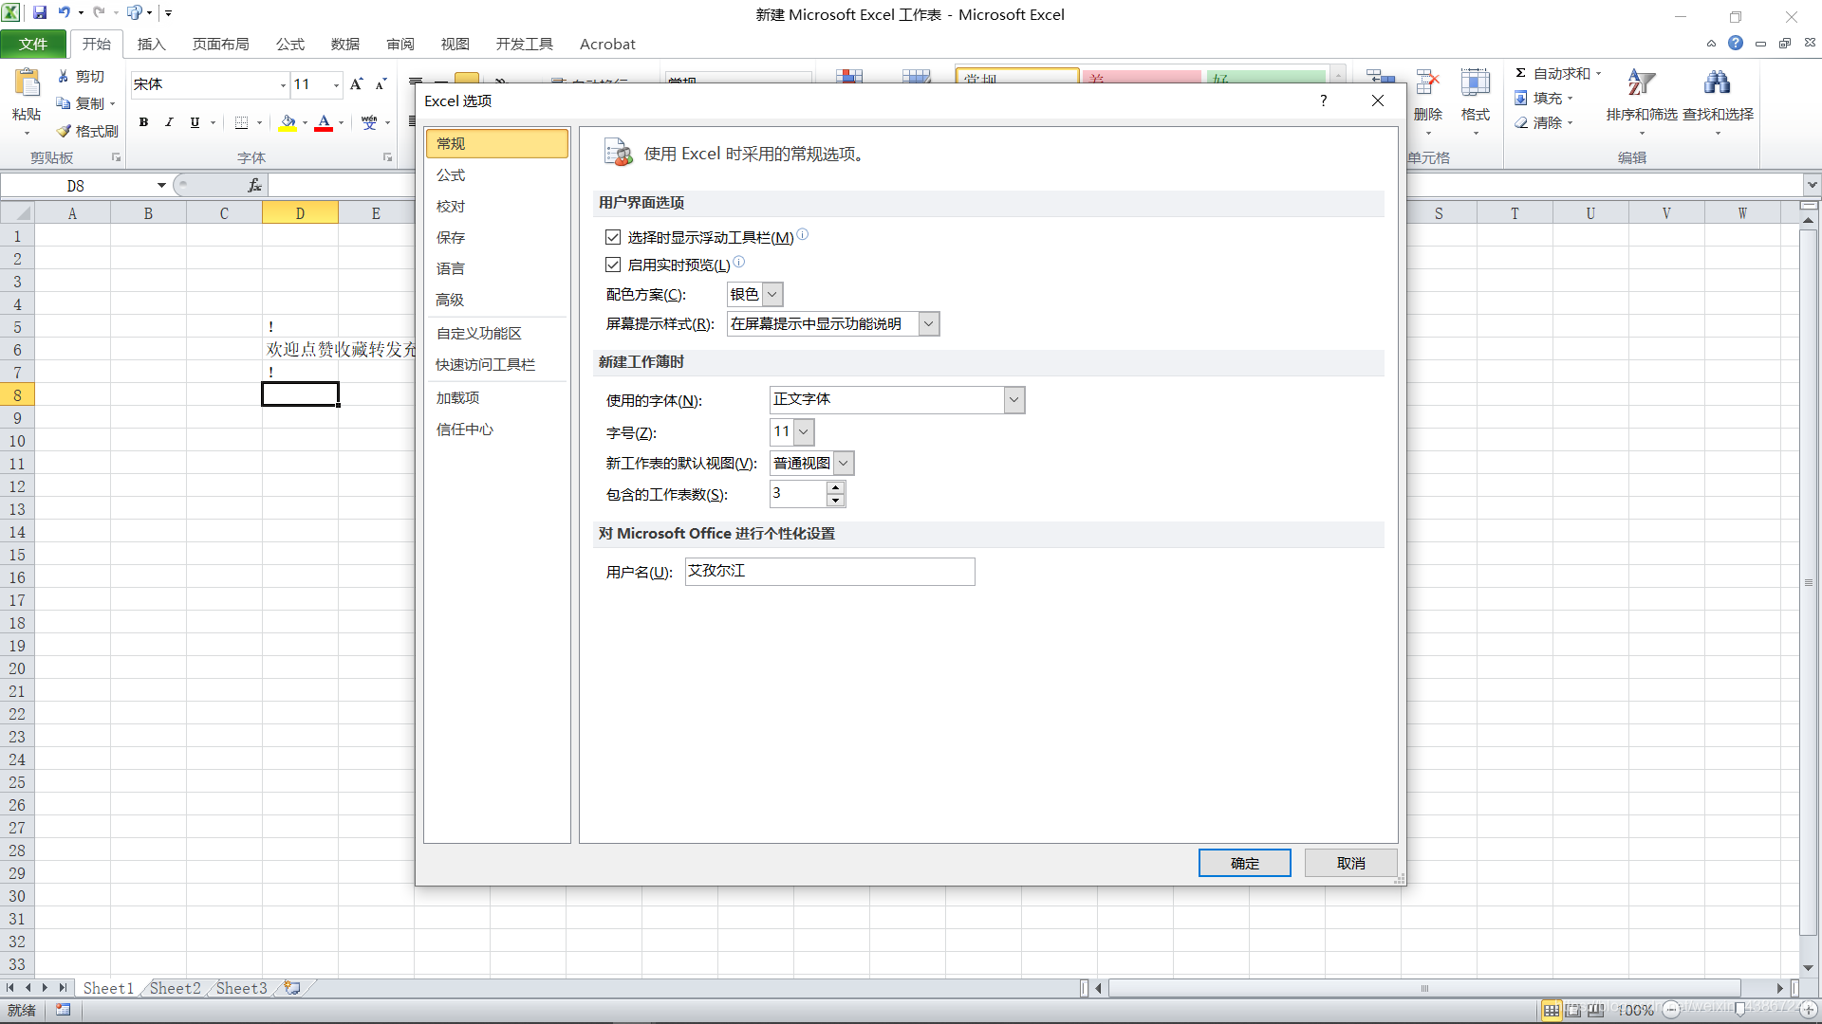Click the cell borders icon
The image size is (1822, 1024).
(x=241, y=122)
